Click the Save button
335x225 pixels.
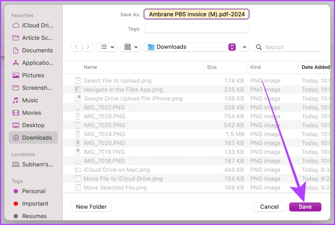[305, 207]
